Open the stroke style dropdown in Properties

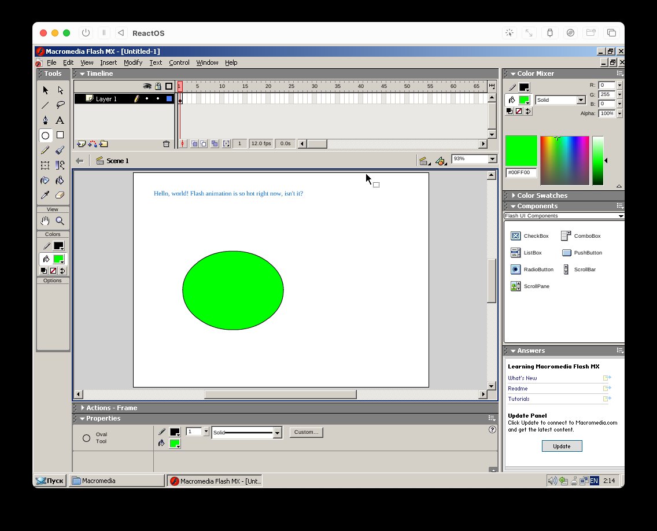coord(278,433)
